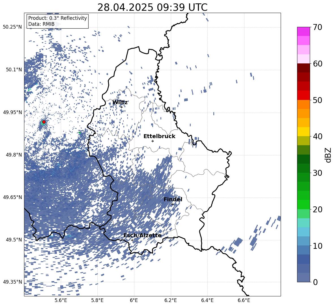Click the 49.35°N latitude label
This screenshot has height=306, width=335.
tap(12, 282)
